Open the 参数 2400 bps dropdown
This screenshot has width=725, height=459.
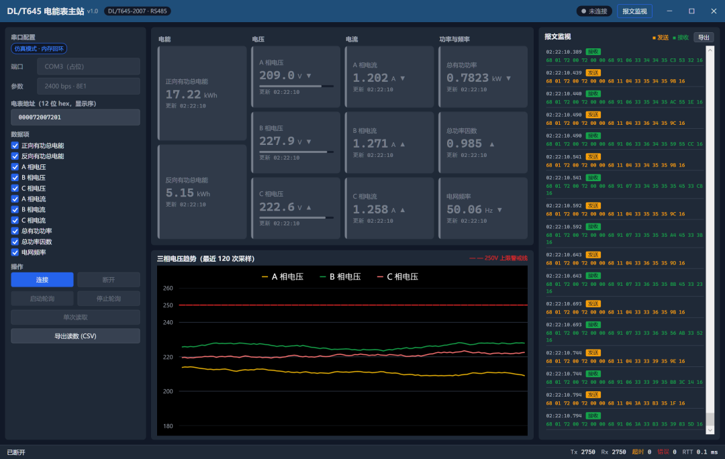point(89,86)
